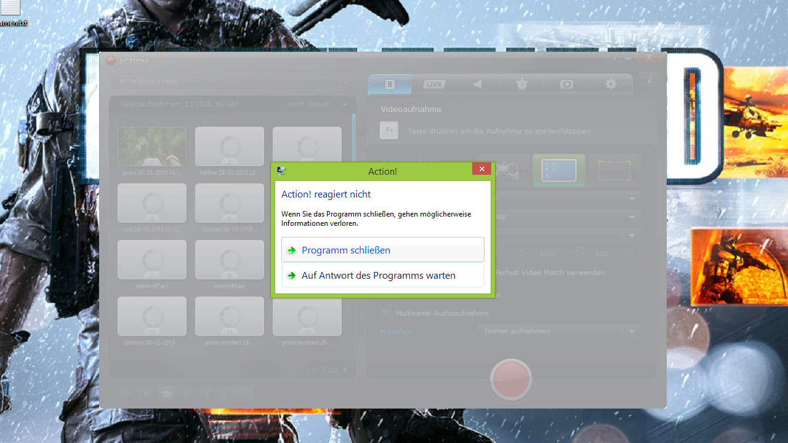Viewport: 788px width, 443px height.
Task: Select the desktop screen recording mode
Action: 558,170
